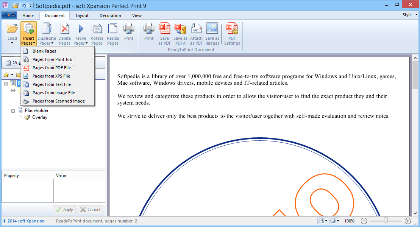Click the Cancel button
420x227 pixels.
(90, 210)
